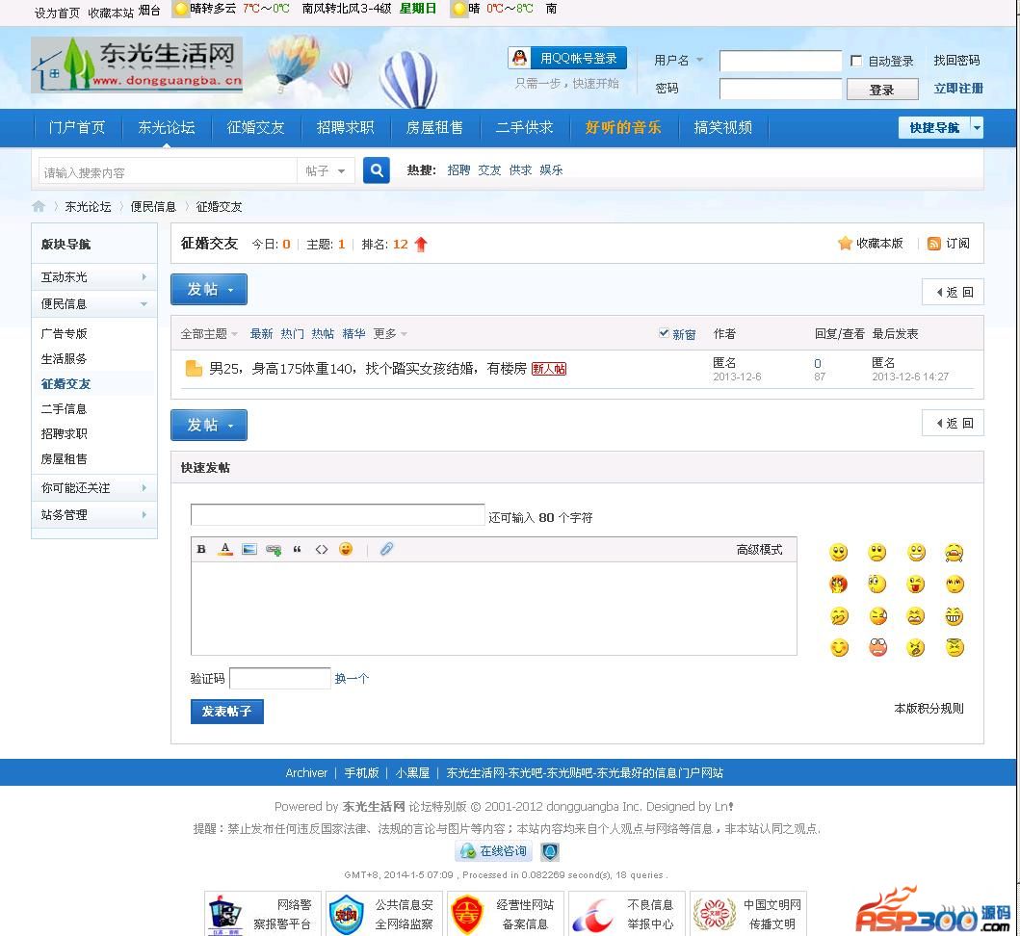Open the 招聘求职 navigation tab
1020x936 pixels.
tap(345, 127)
